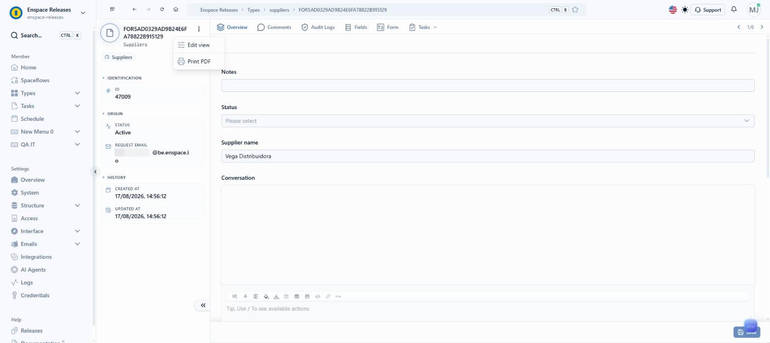
Task: Go to previous record with left chevron
Action: tap(739, 27)
